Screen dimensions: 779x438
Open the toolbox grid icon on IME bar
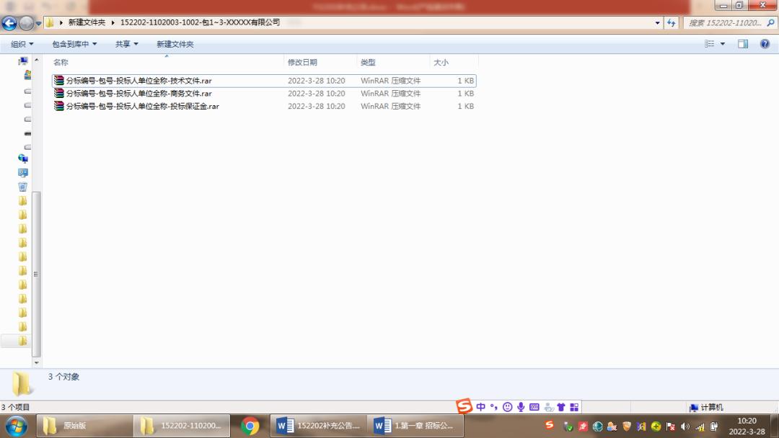point(574,407)
